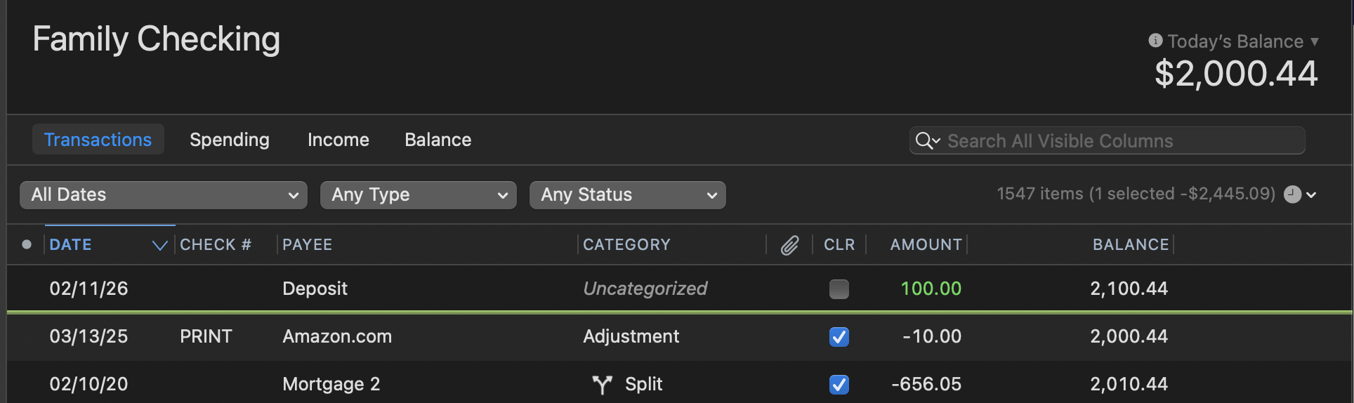Viewport: 1354px width, 403px height.
Task: Uncheck cleared box for Mortgage 2 transaction
Action: (x=839, y=385)
